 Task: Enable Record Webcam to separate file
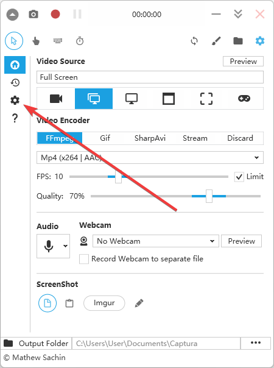tap(84, 259)
